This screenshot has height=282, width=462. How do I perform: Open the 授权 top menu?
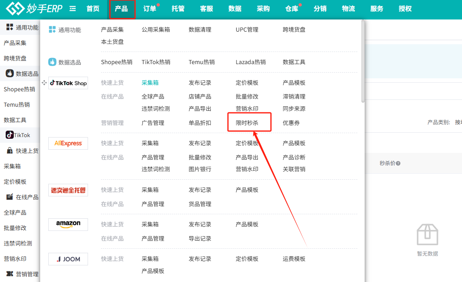tap(405, 9)
